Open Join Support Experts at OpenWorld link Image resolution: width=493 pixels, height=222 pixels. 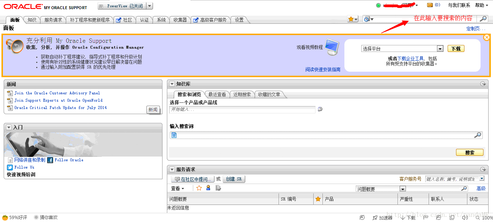point(59,100)
